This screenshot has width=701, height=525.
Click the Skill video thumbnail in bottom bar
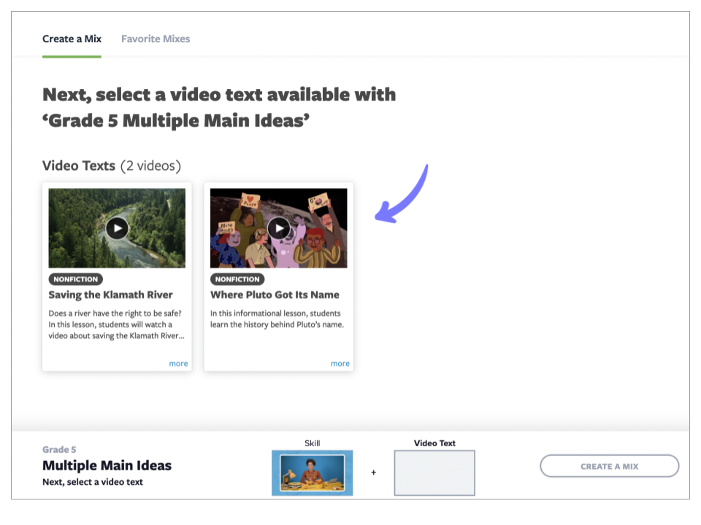312,472
